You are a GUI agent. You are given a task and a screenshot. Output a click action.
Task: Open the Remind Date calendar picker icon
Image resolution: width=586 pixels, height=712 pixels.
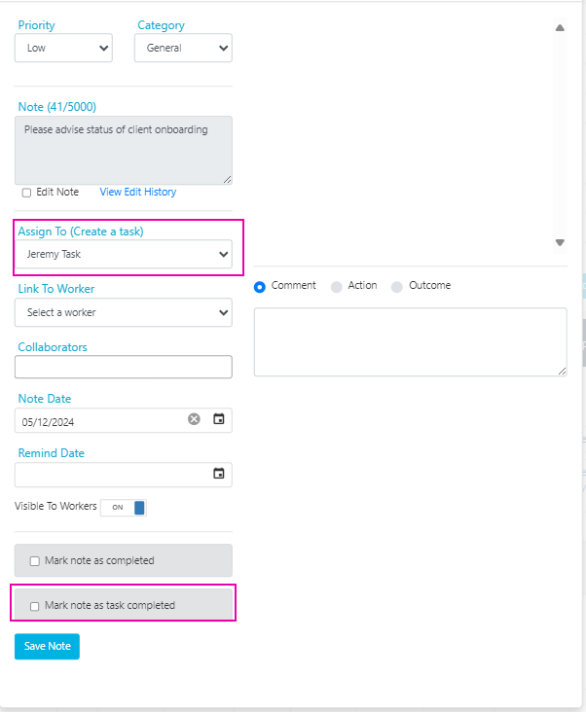click(x=219, y=474)
